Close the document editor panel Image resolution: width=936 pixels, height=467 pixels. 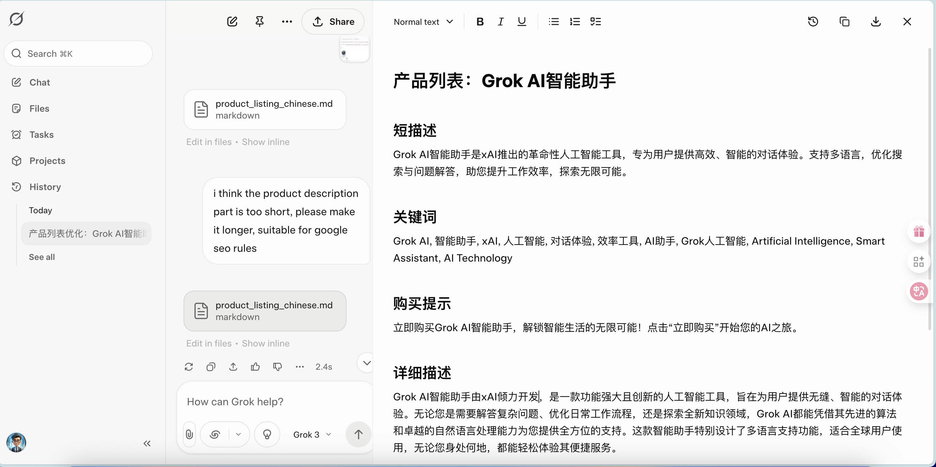[907, 22]
